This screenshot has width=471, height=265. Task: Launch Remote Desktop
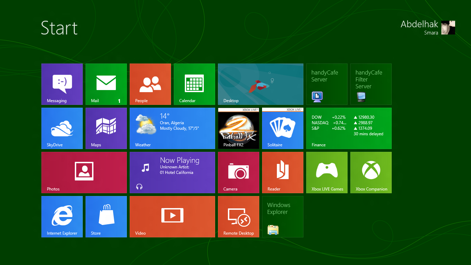coord(239,217)
